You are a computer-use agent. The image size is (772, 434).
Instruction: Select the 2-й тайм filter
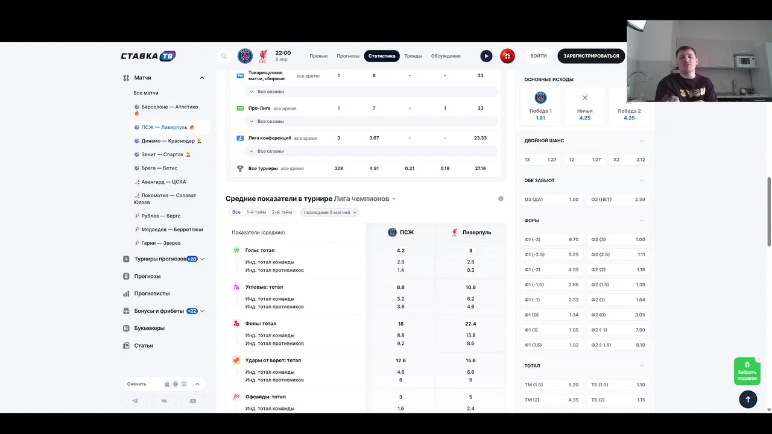click(282, 212)
